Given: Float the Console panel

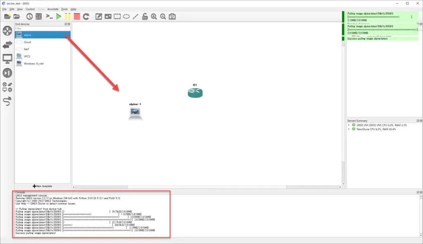Looking at the screenshot, I should 418,192.
